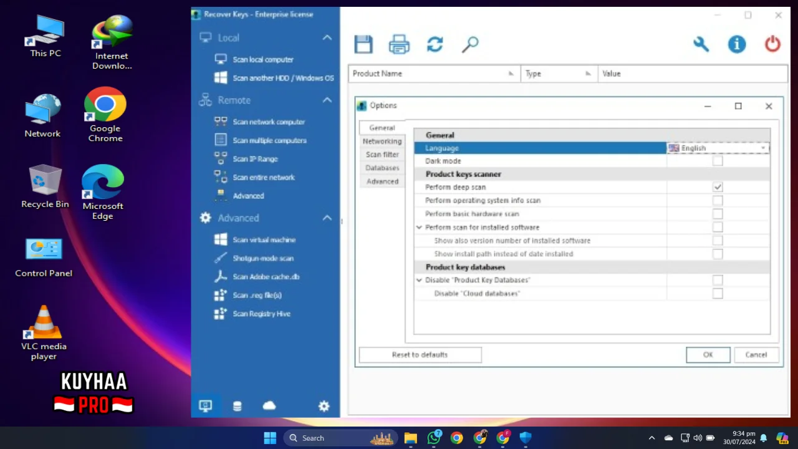Collapse Disable "Product Key Databases" row arrow
The width and height of the screenshot is (798, 449).
tap(419, 280)
